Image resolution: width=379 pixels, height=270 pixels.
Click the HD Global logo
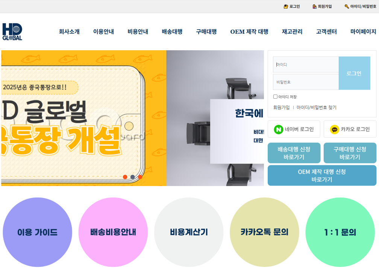(12, 31)
